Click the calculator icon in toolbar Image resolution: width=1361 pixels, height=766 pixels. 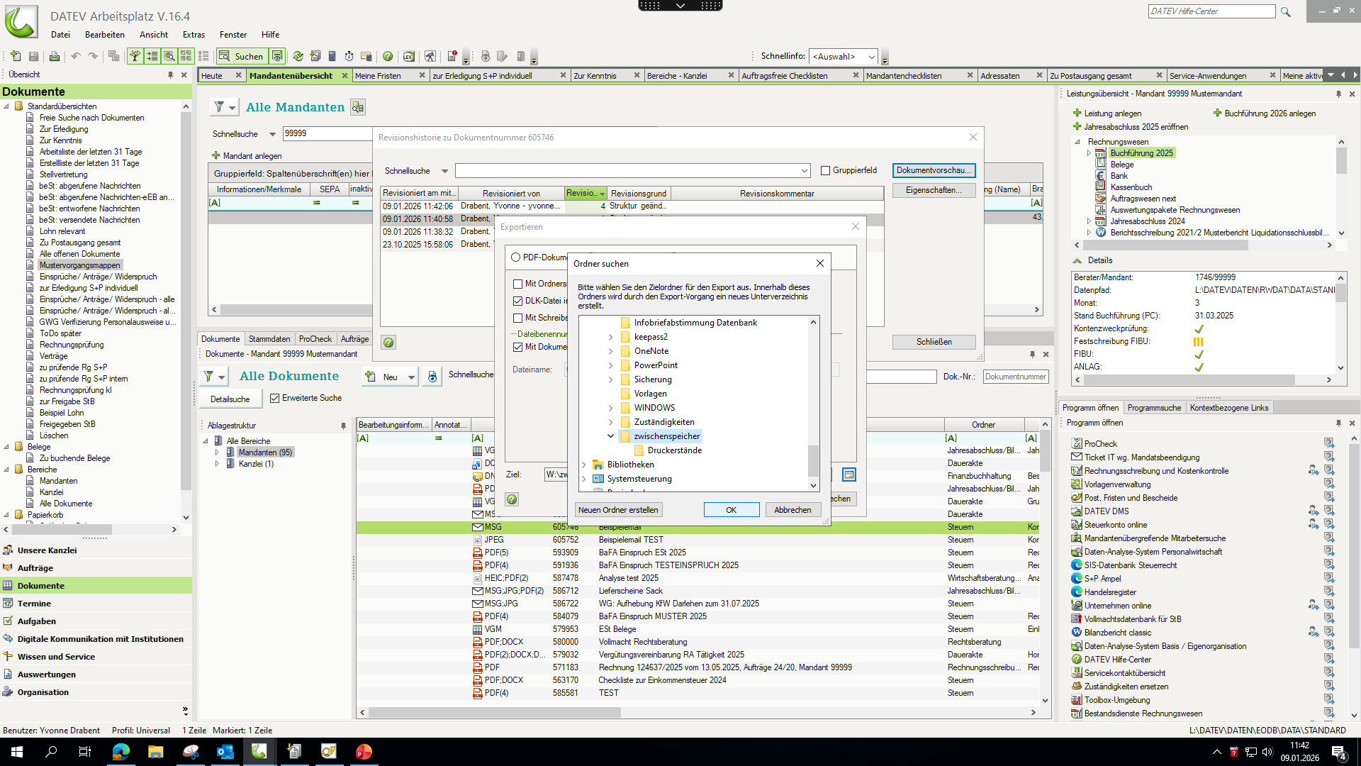332,56
